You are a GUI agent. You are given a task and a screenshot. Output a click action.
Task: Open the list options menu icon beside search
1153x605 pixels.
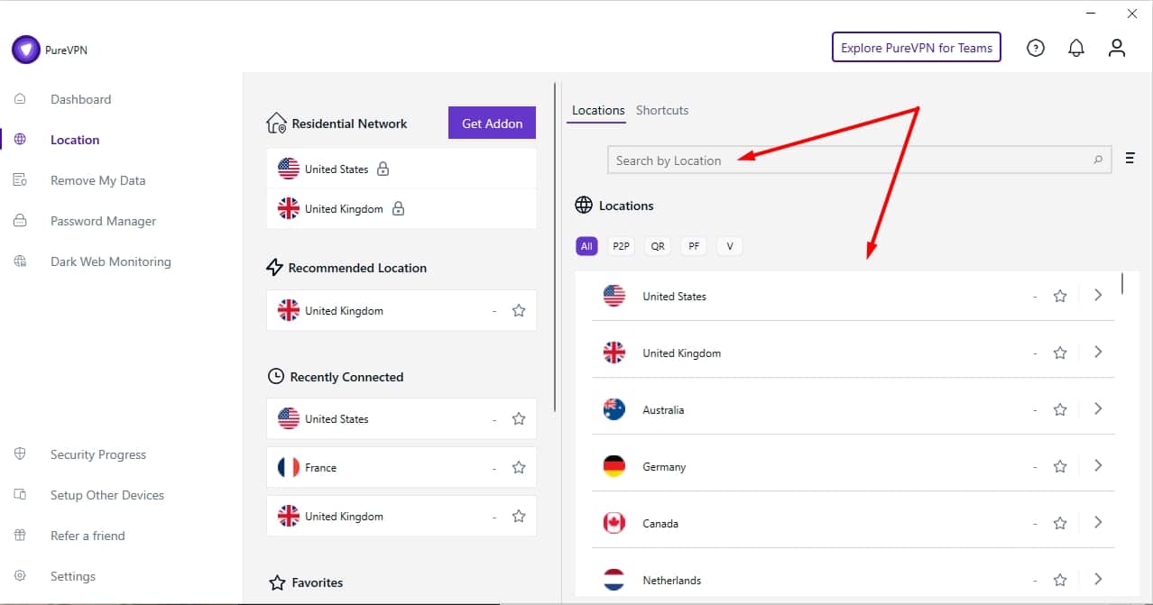click(1130, 159)
